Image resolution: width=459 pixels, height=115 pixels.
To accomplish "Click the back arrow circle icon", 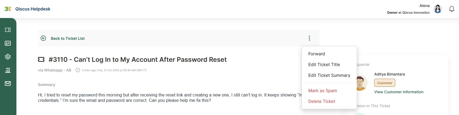I will pos(43,38).
